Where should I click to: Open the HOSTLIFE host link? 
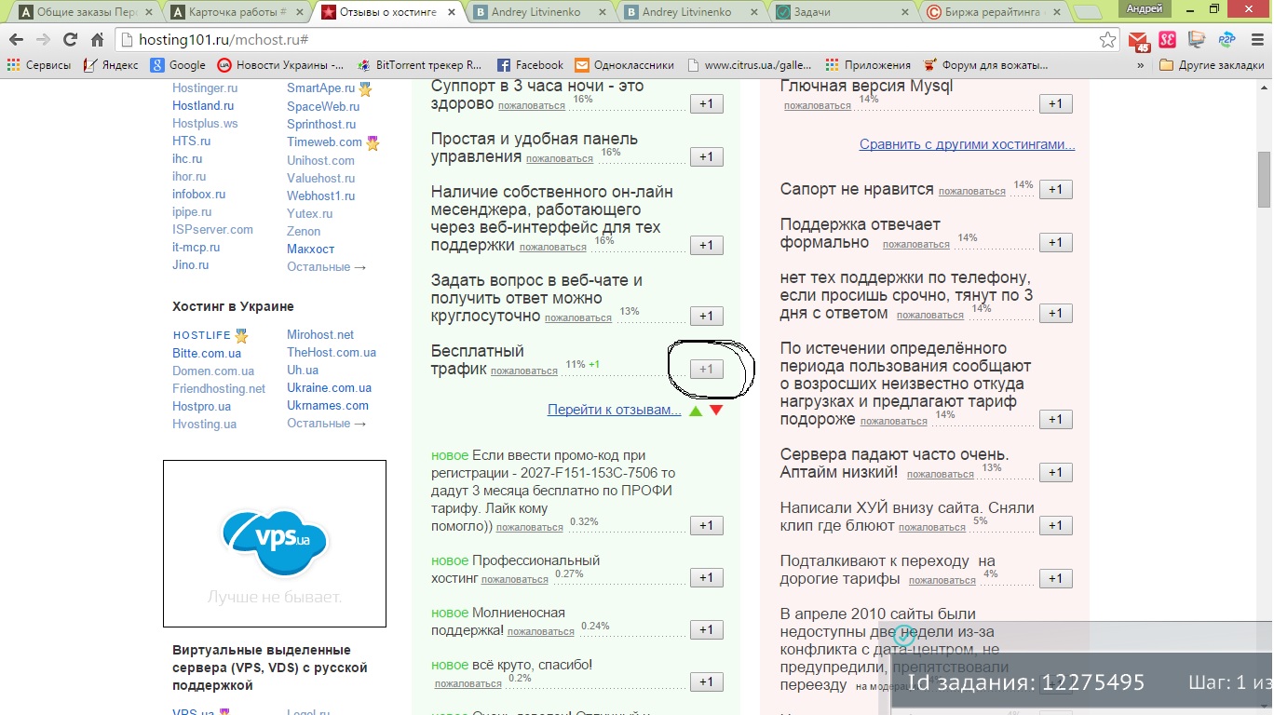click(202, 335)
